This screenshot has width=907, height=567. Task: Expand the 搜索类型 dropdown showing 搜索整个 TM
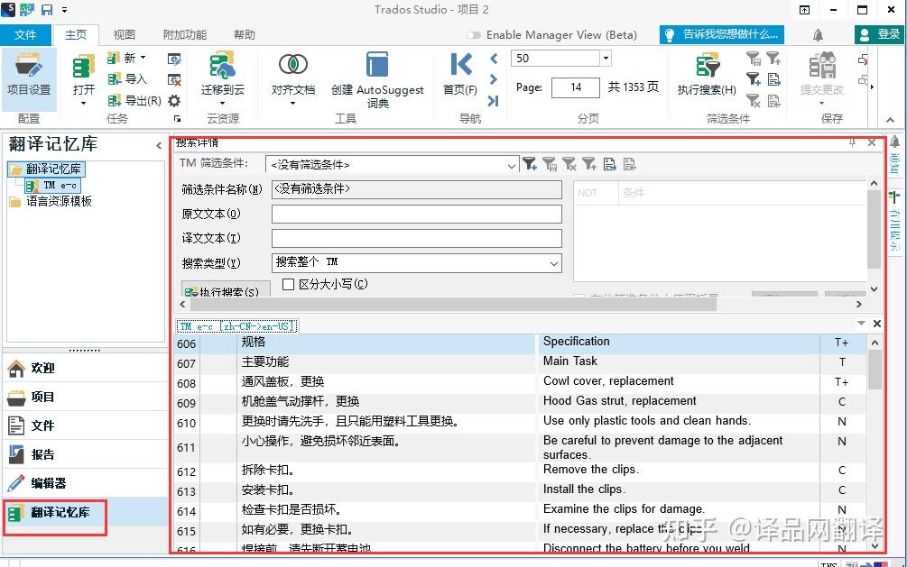(x=556, y=262)
